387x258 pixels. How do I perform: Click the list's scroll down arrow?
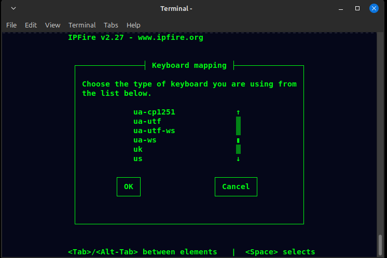(x=238, y=159)
